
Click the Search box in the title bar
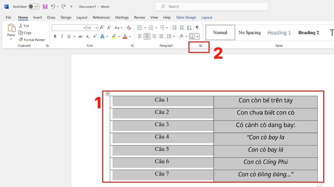tap(212, 6)
